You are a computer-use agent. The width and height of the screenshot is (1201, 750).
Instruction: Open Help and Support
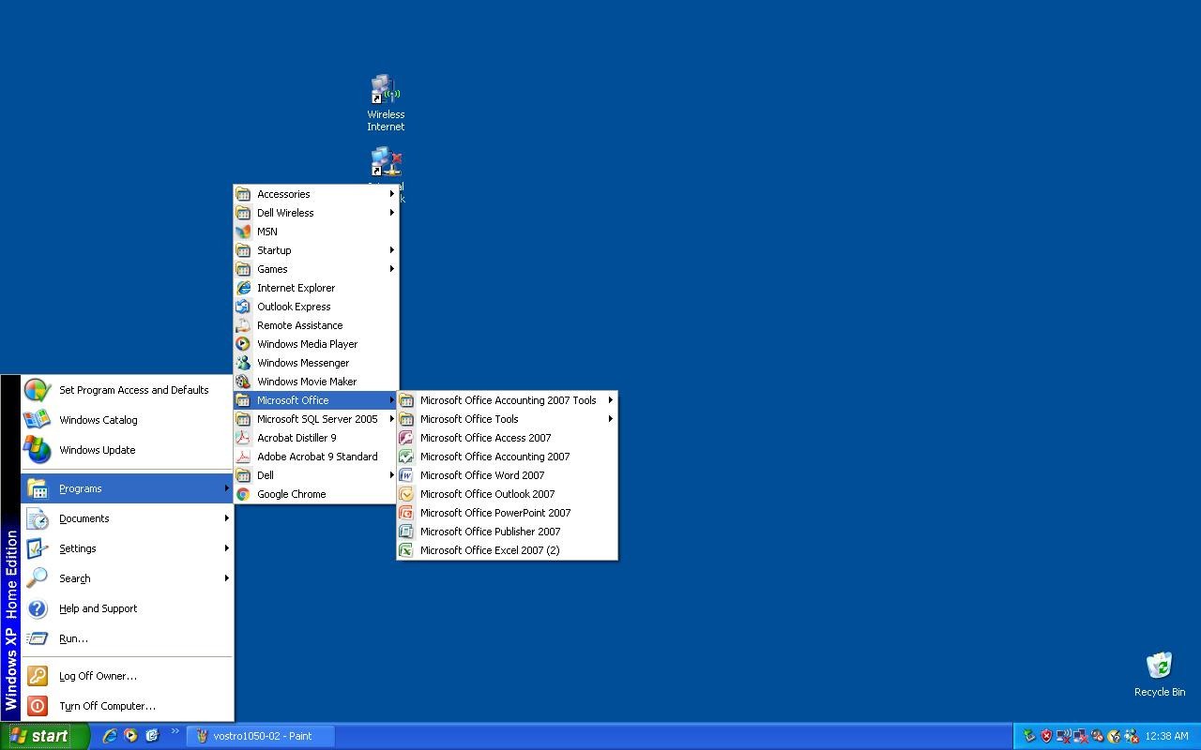[127, 608]
